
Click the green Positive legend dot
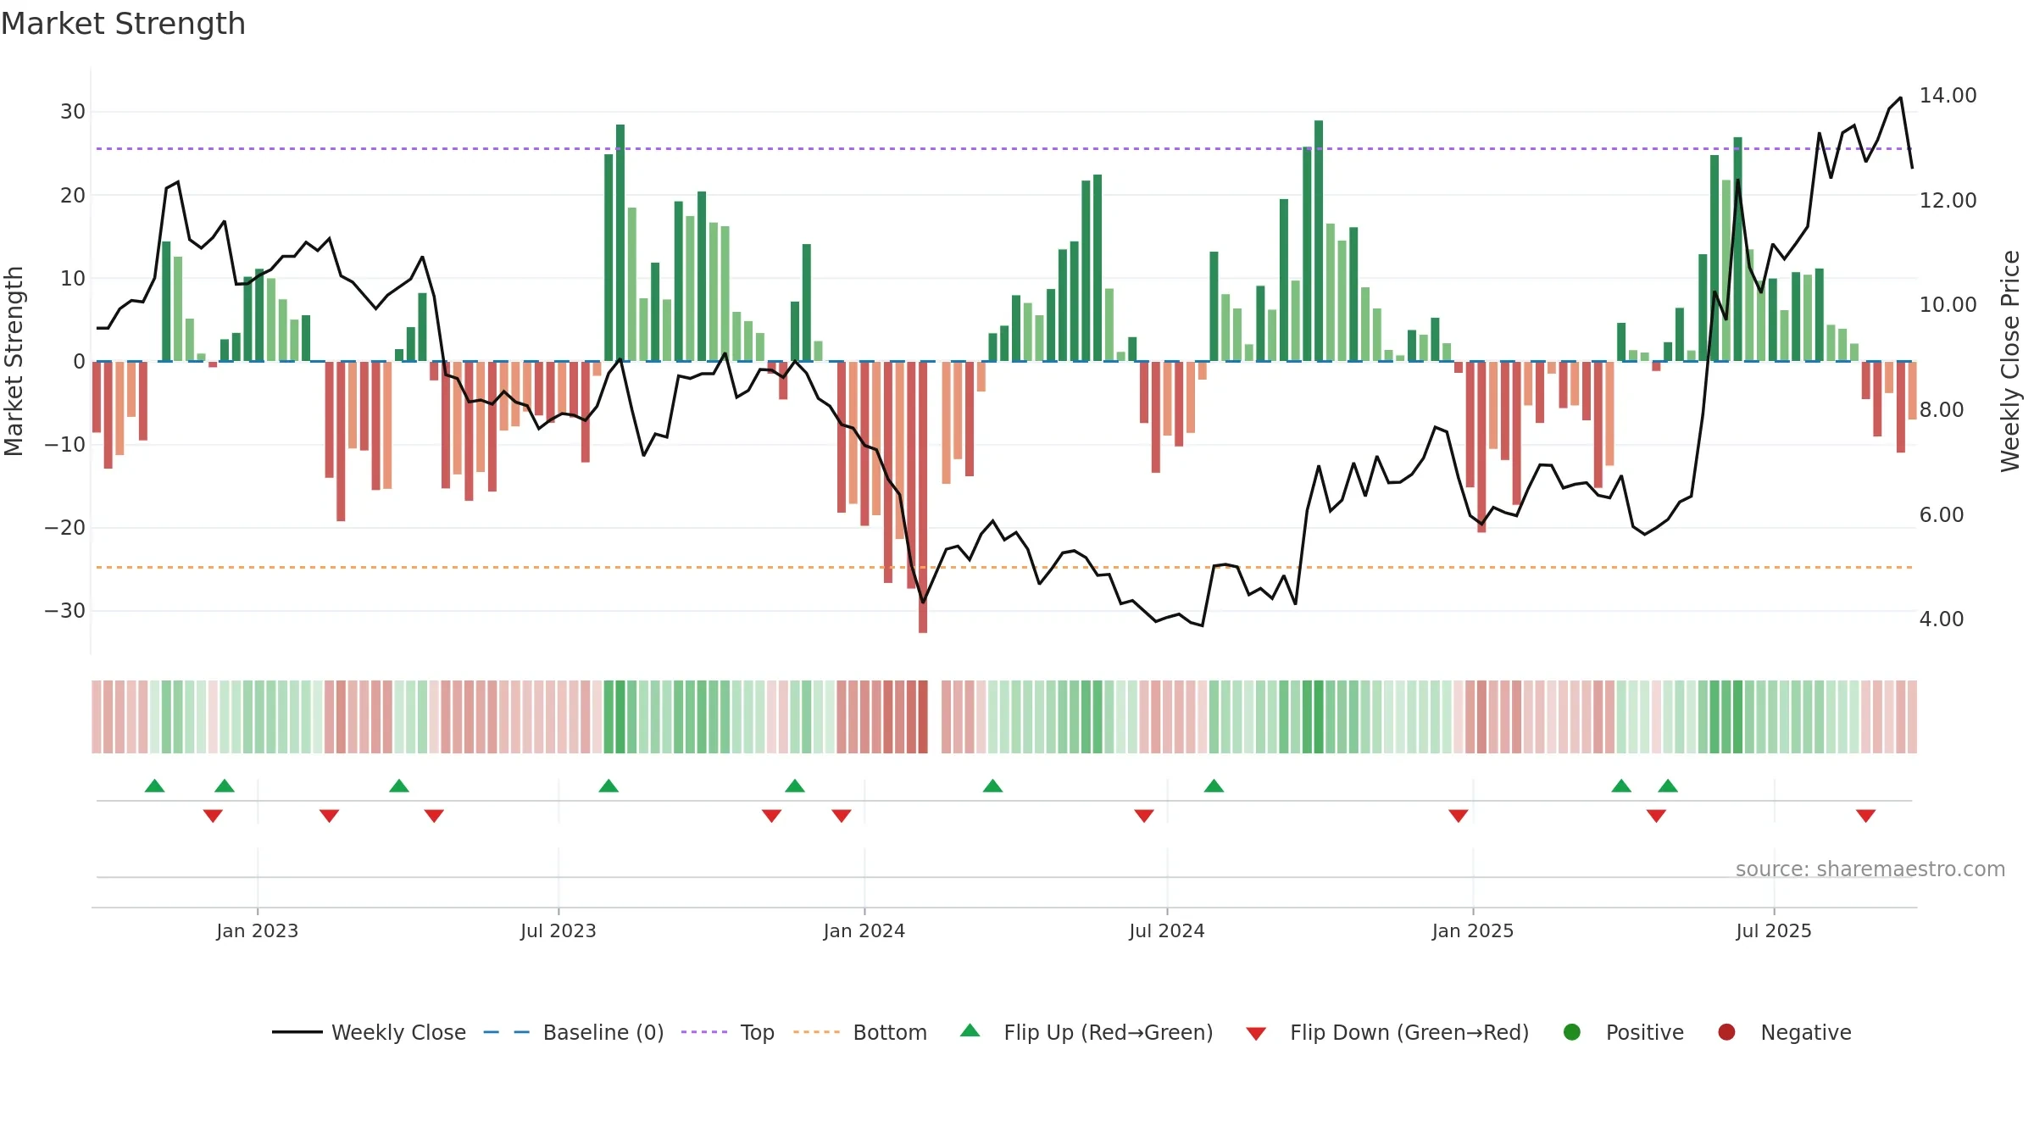(1572, 1032)
